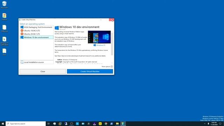Click large Windows logo beside the heading

click(57, 28)
